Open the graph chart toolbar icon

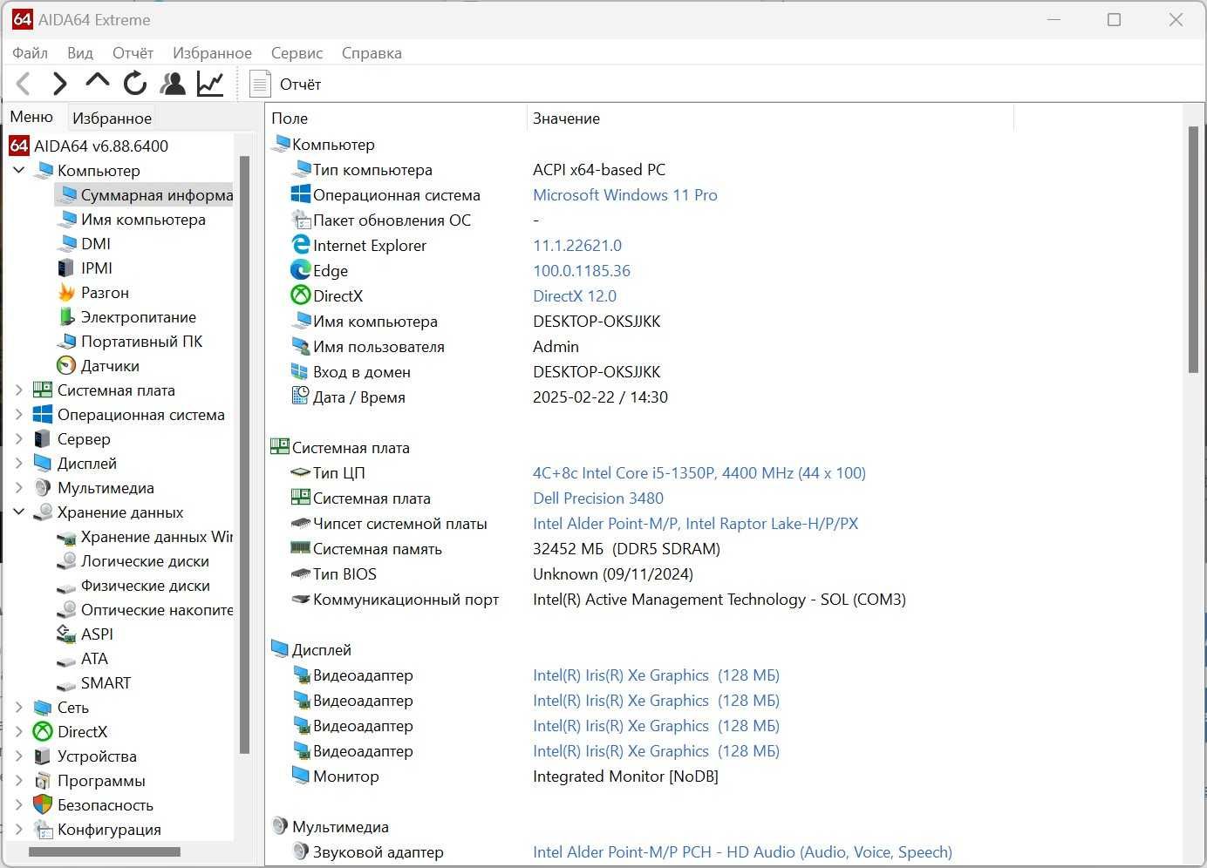[x=210, y=84]
